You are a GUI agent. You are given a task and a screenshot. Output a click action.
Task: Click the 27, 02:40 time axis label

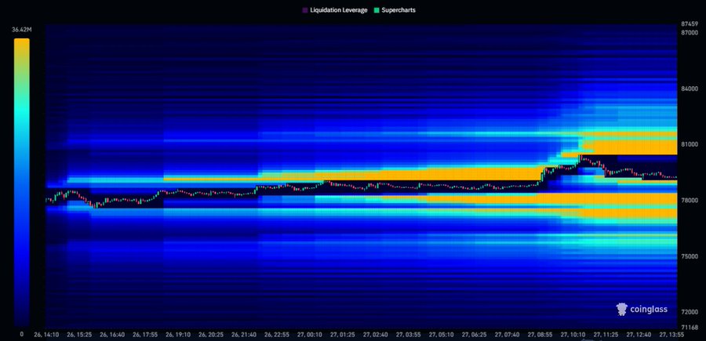[376, 335]
